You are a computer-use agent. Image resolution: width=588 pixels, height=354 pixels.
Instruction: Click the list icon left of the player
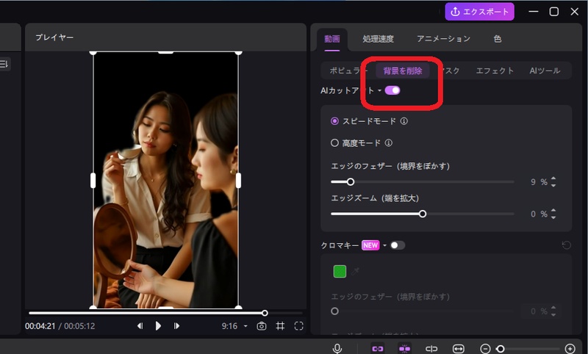[x=4, y=64]
